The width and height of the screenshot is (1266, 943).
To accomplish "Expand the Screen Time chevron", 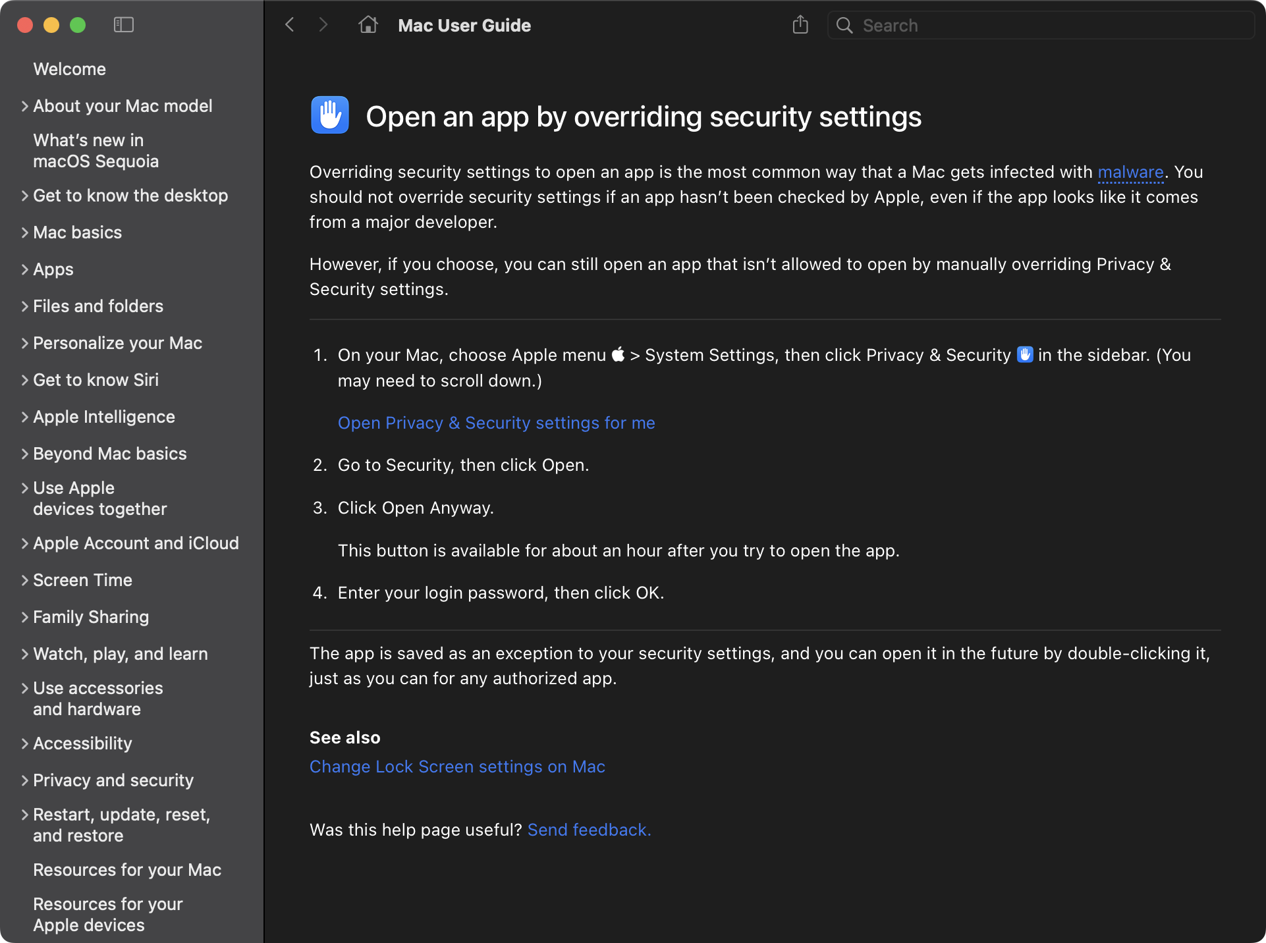I will click(x=24, y=580).
